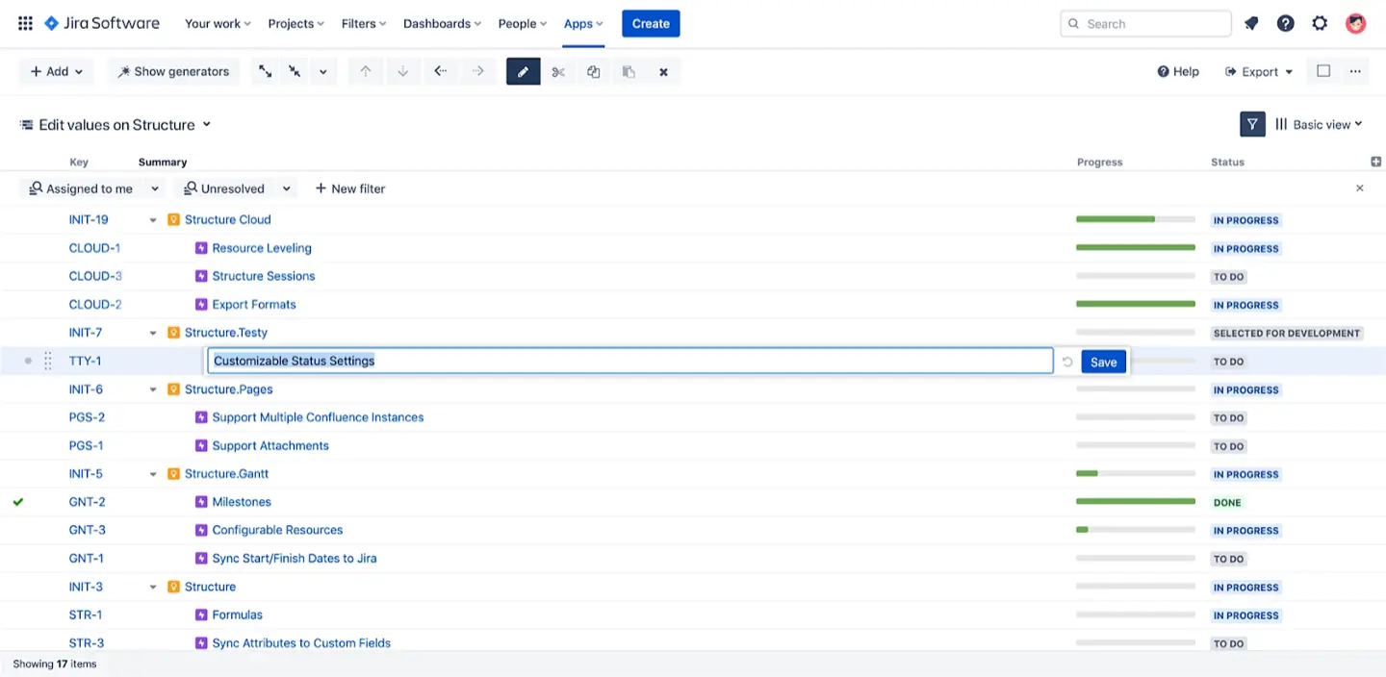Select the Cut toolbar icon
The image size is (1386, 677).
559,71
